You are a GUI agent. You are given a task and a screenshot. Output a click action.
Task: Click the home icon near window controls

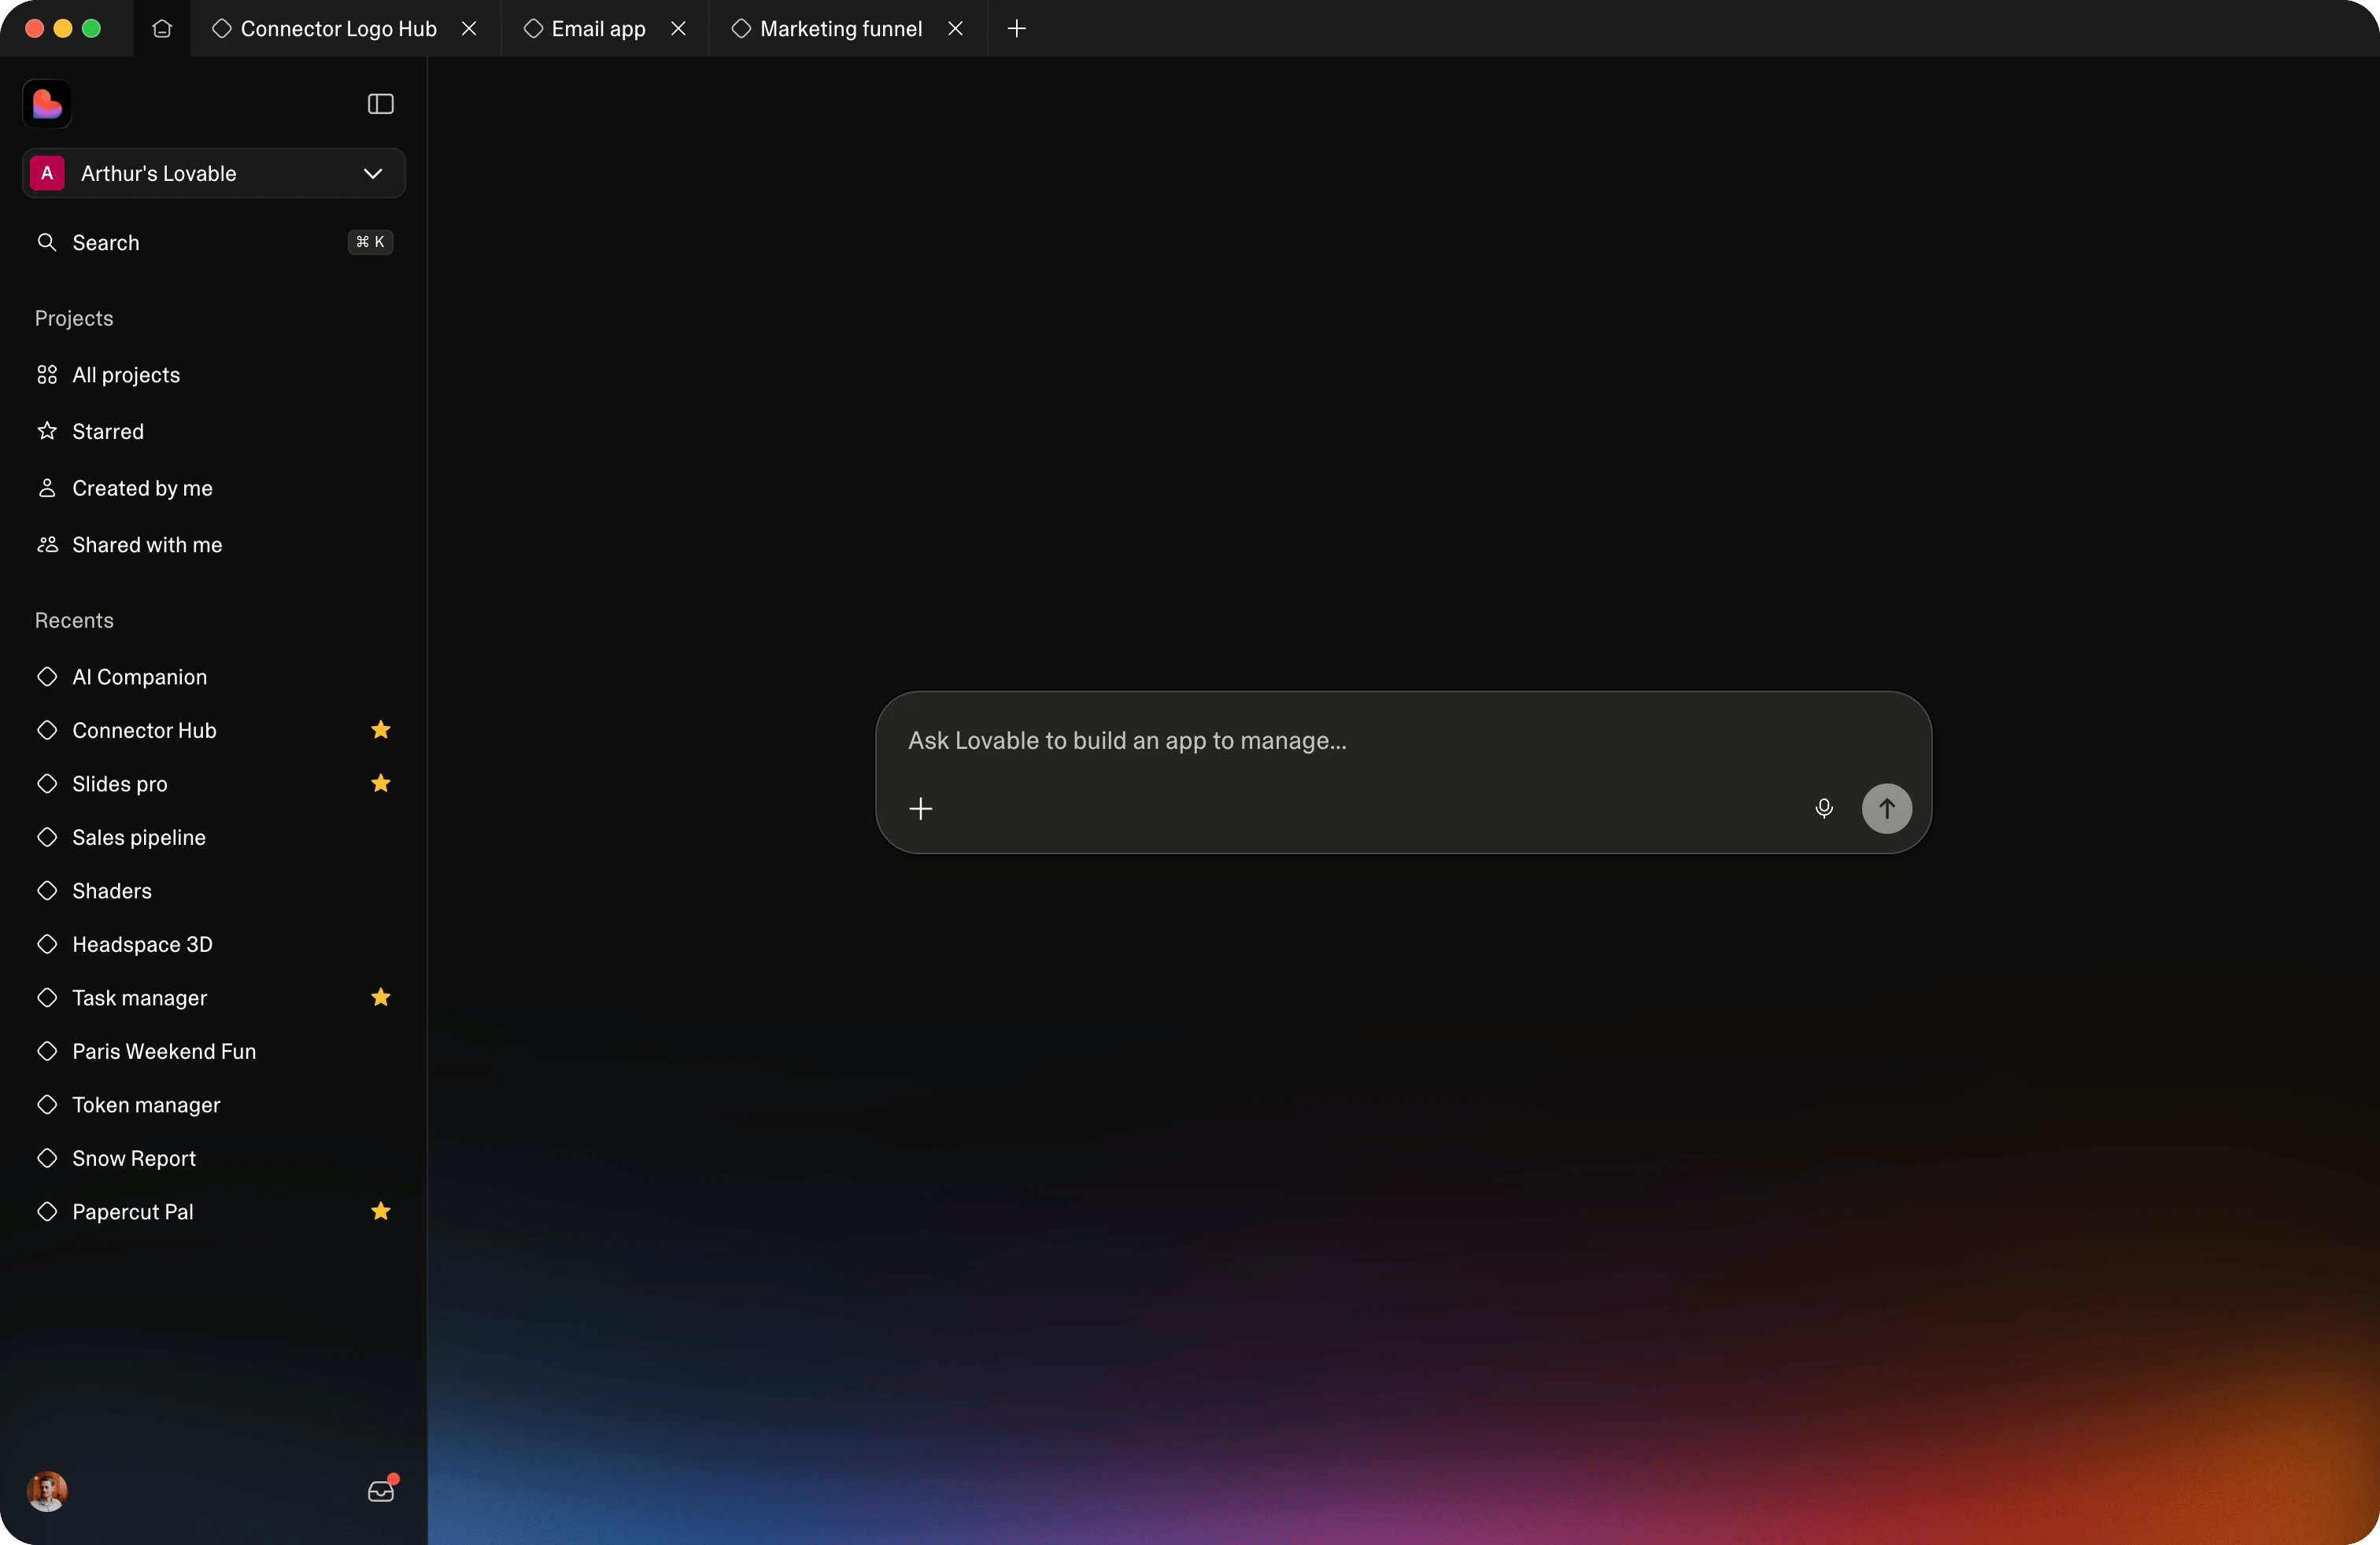coord(161,29)
